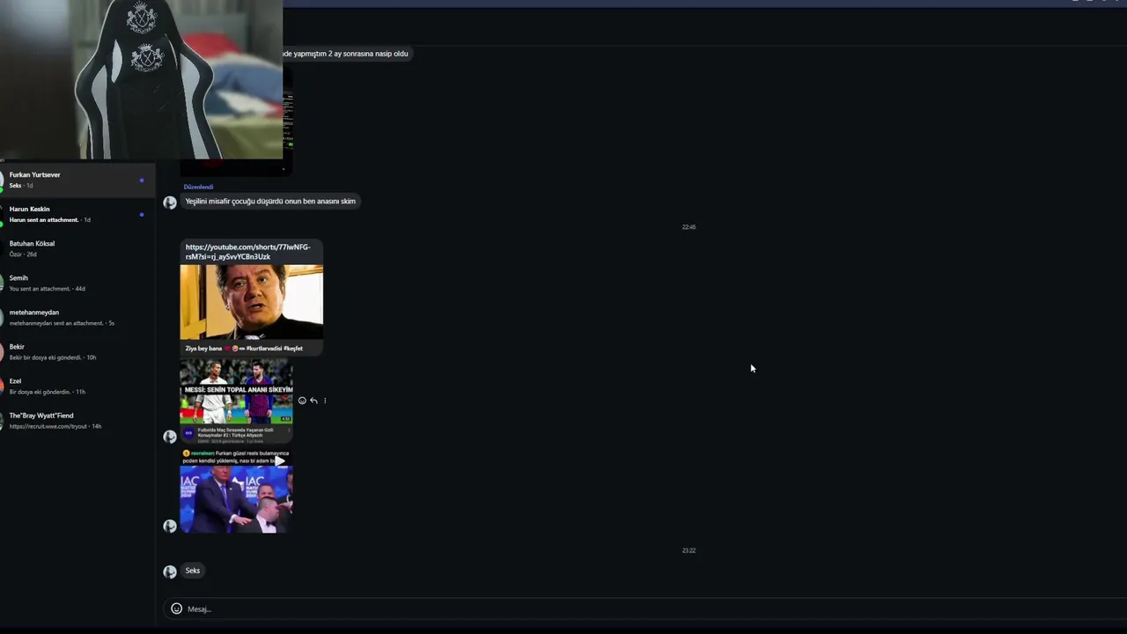The height and width of the screenshot is (634, 1127).
Task: Click unread dot on Furkan Yurtsever chat
Action: coord(142,181)
